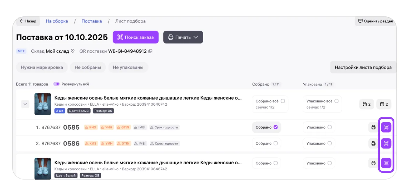Image resolution: width=409 pixels, height=196 pixels.
Task: Click the Поиск заказа button
Action: pos(135,37)
